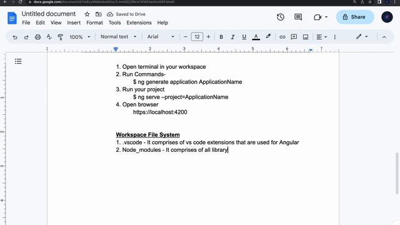
Task: Open the Normal text style dropdown
Action: (x=118, y=37)
